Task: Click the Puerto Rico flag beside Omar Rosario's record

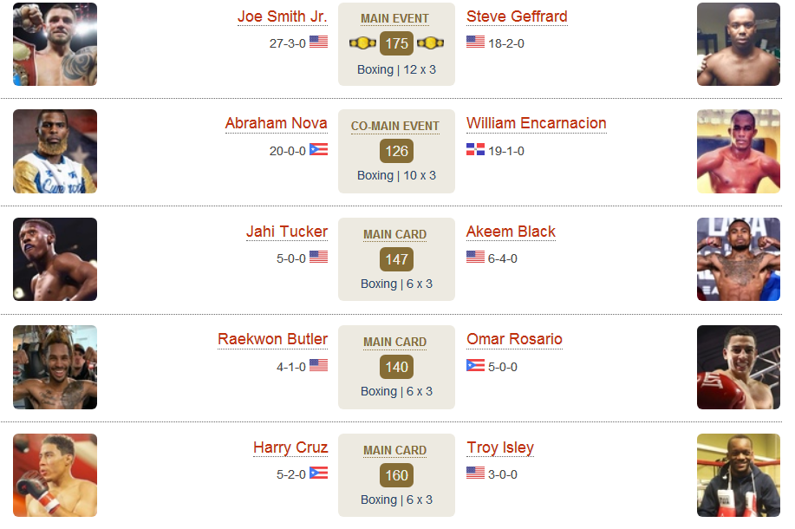Action: [476, 365]
